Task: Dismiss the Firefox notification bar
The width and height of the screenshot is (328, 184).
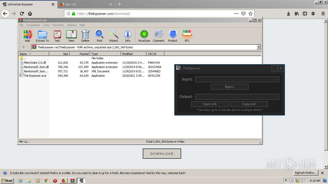Action: click(322, 173)
